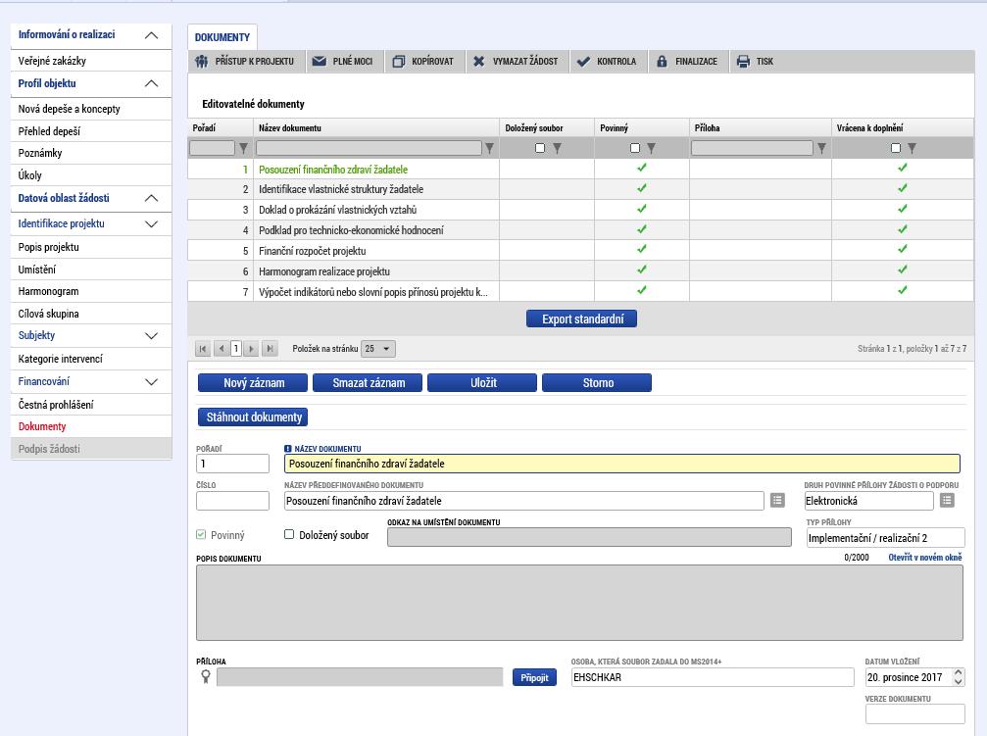Toggle the Povinný checkbox in form

[202, 534]
